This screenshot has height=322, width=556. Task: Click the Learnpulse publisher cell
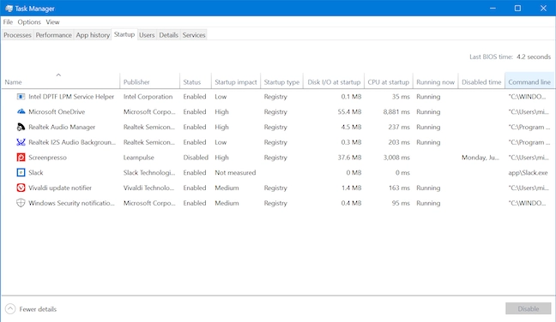[x=139, y=158]
